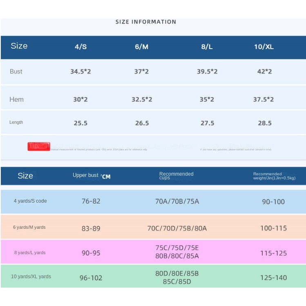Click the Upper bust CM column header

coord(92,176)
